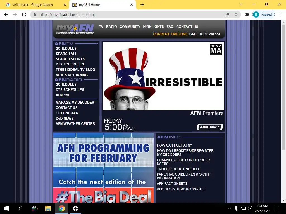This screenshot has width=286, height=214.
Task: Open HOW CAN I GET AFN? link
Action: click(174, 145)
